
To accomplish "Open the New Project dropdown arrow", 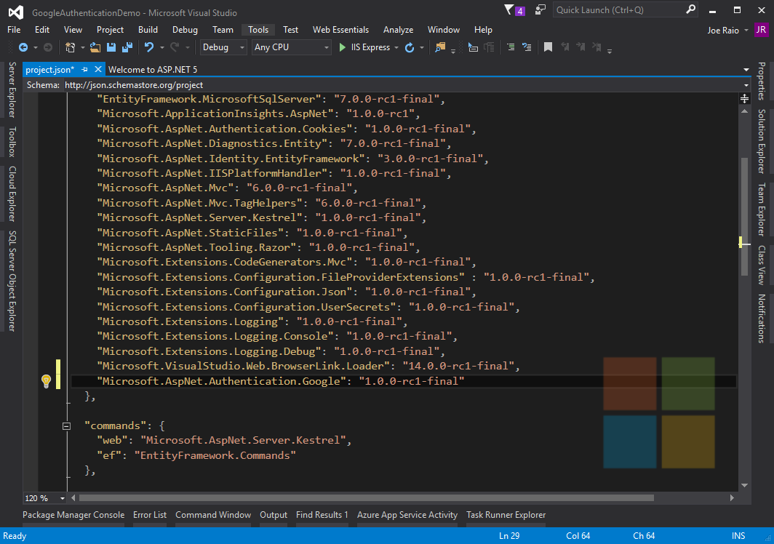I will [82, 48].
